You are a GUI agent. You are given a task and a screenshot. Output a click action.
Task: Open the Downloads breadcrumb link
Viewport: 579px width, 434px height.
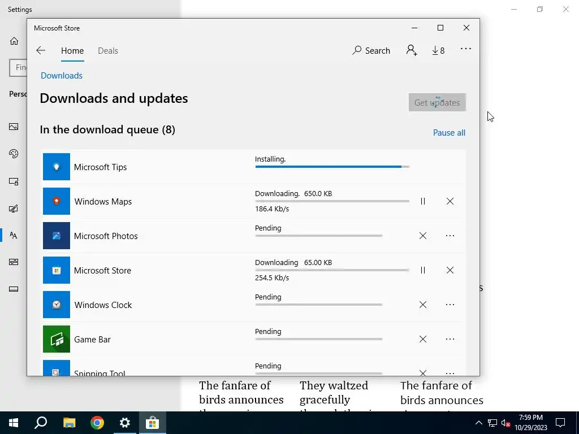[x=62, y=75]
